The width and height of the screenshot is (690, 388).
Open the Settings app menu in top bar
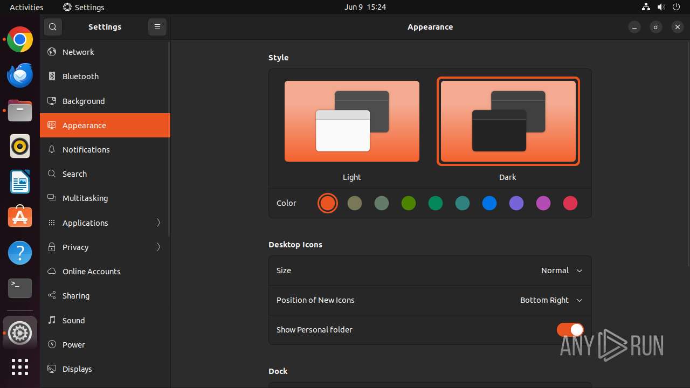point(84,7)
